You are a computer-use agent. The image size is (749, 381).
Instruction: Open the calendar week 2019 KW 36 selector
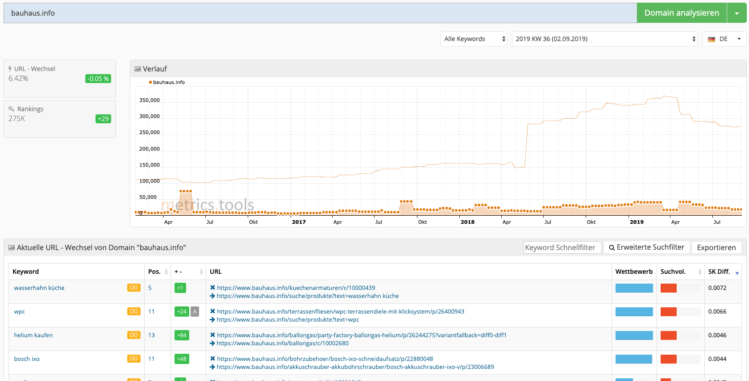[605, 39]
